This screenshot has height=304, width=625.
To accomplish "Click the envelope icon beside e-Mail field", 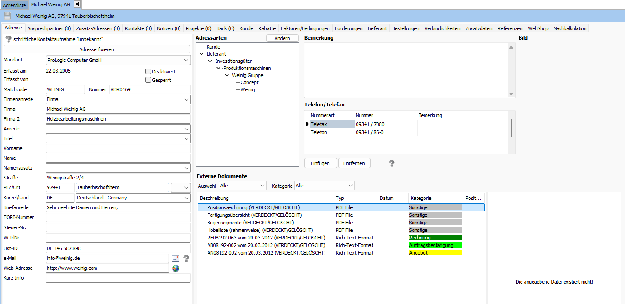I will pyautogui.click(x=176, y=258).
